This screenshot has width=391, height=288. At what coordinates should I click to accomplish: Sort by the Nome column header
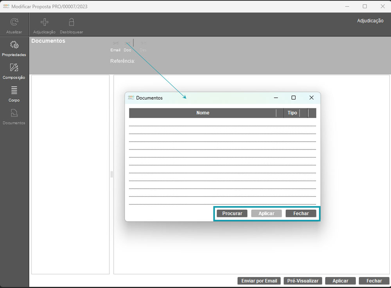click(x=203, y=113)
